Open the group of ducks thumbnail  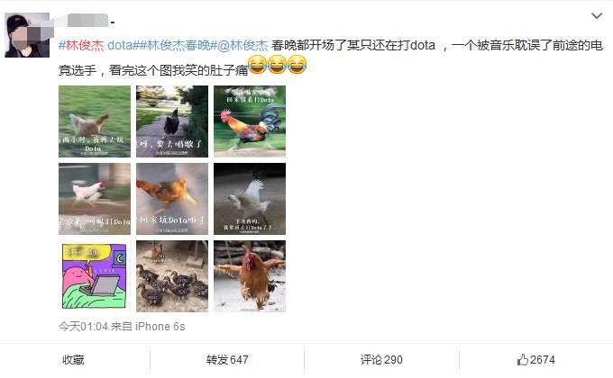tap(172, 276)
